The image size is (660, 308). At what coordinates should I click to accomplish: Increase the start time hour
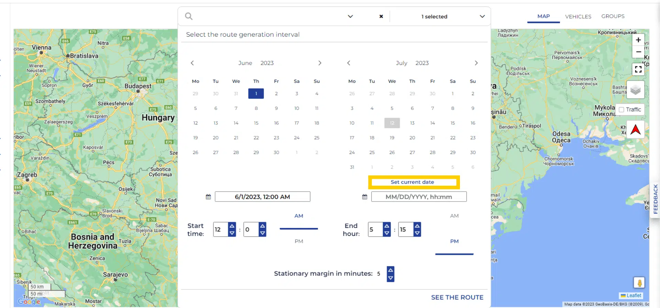[x=232, y=226]
